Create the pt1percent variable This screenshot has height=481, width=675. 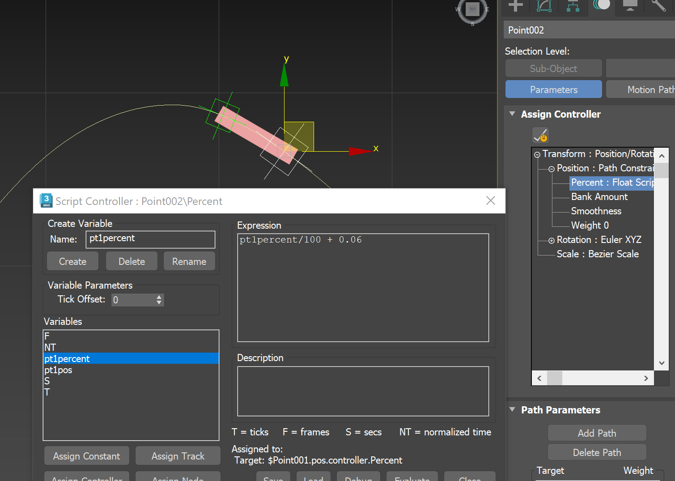72,261
